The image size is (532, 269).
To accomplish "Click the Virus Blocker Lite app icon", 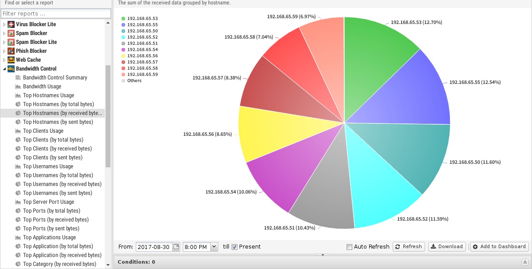I will (x=11, y=24).
